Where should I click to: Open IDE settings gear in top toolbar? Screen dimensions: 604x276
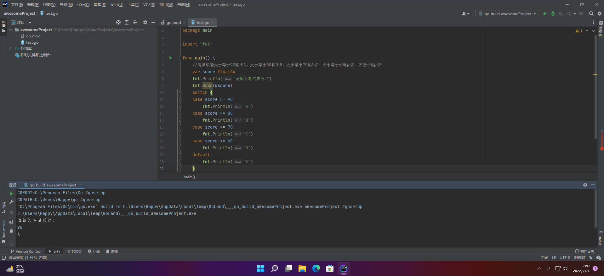(x=600, y=14)
